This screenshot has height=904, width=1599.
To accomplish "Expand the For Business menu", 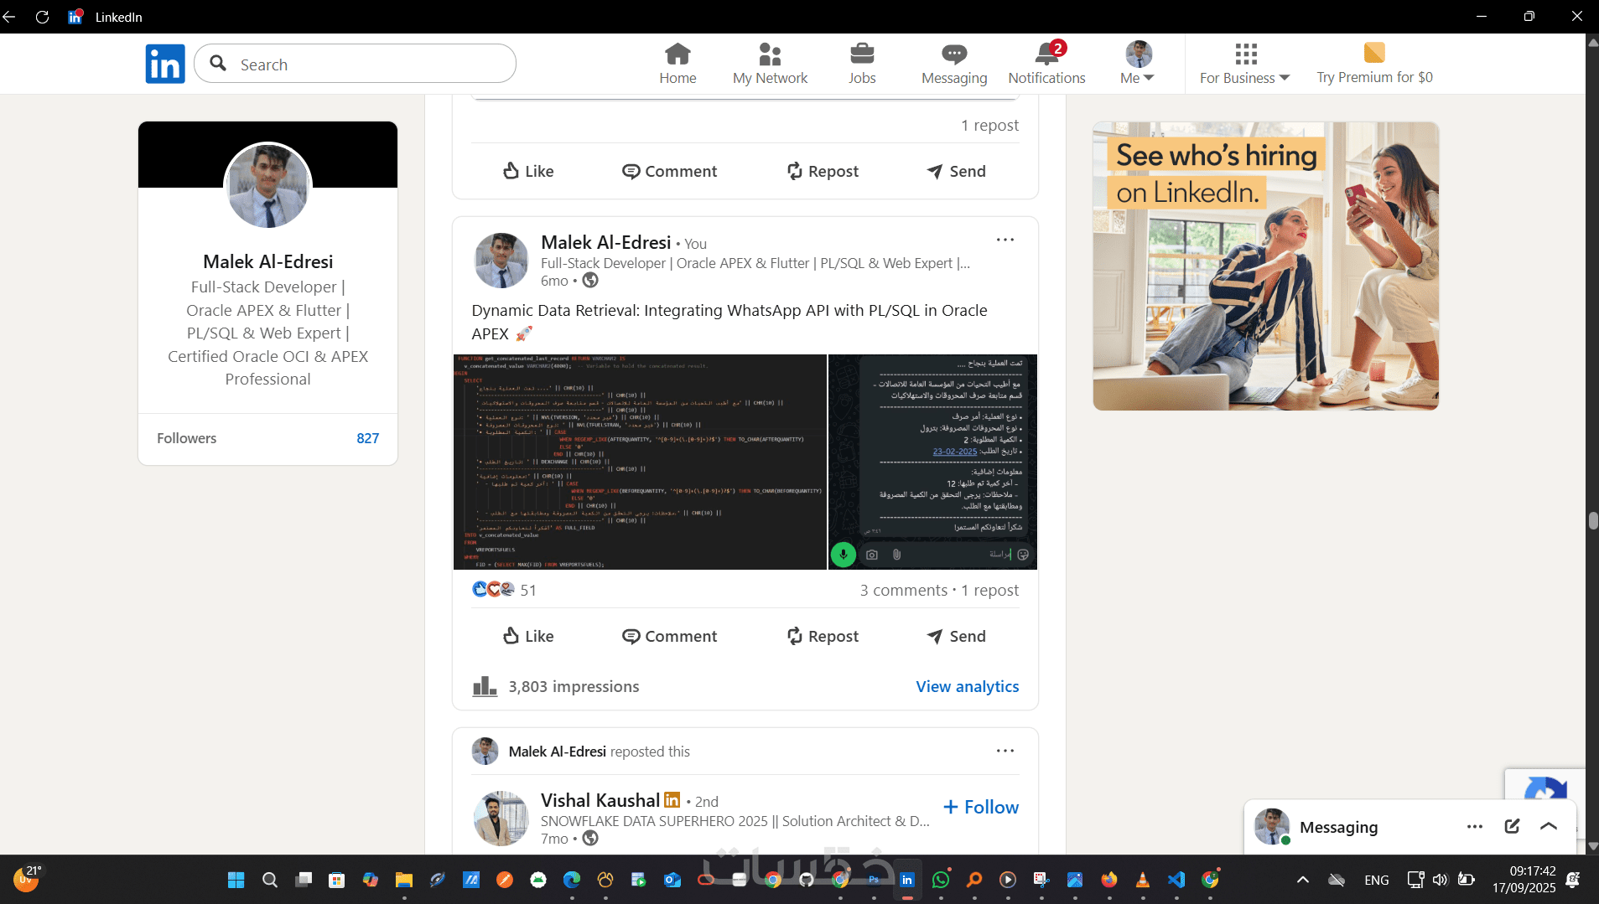I will (1245, 64).
